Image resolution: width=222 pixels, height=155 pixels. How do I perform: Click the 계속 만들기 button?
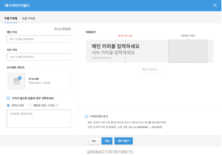point(124,141)
